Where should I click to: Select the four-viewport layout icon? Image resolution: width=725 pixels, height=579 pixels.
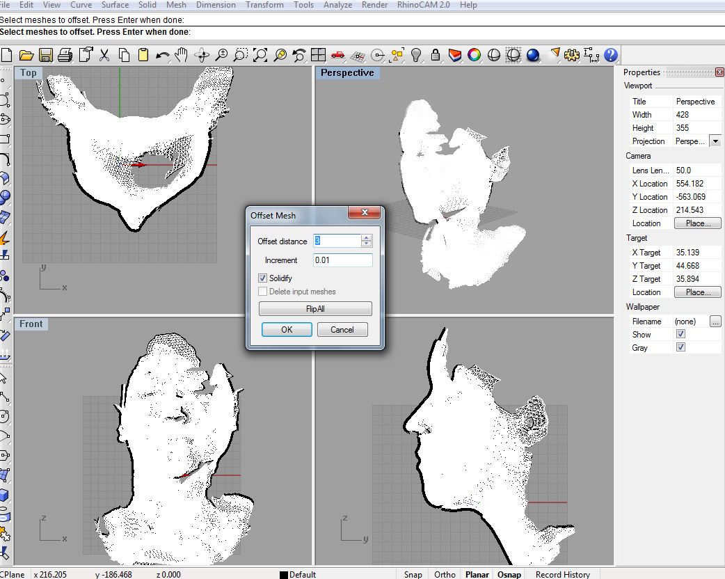tap(319, 54)
